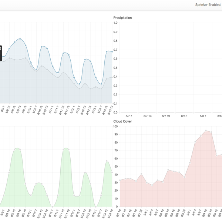Click the 1.0 tick on Precipitation y-axis
The width and height of the screenshot is (222, 222).
(115, 23)
